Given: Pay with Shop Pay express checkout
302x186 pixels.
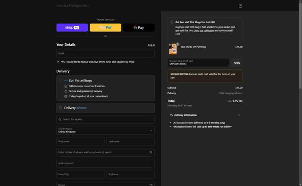Looking at the screenshot, I should pos(72,27).
